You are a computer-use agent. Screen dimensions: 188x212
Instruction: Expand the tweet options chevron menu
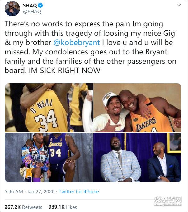(179, 5)
